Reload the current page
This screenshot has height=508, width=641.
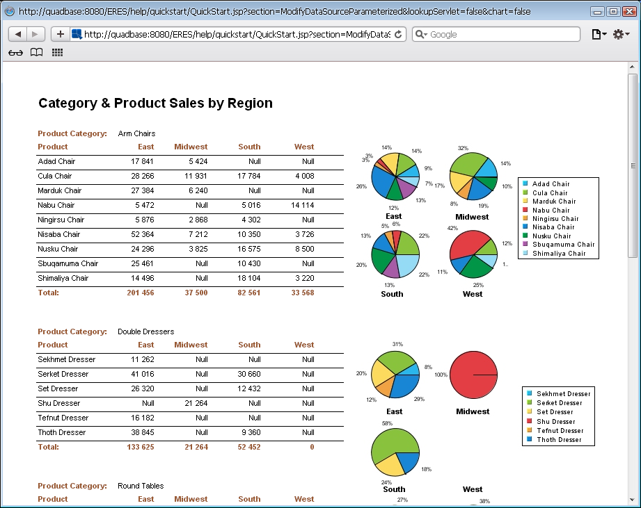pyautogui.click(x=398, y=34)
